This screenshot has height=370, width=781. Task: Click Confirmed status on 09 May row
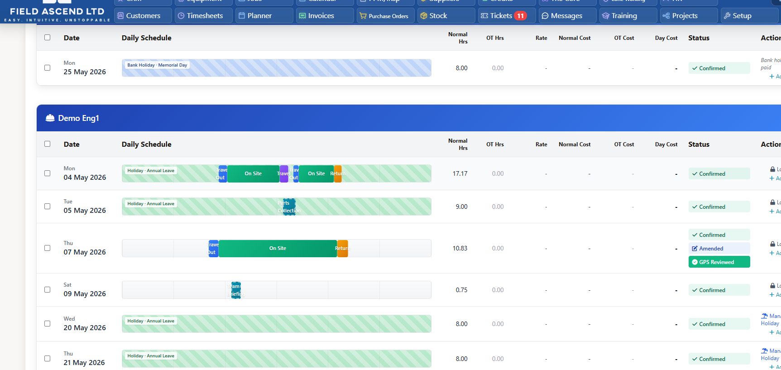pos(719,290)
